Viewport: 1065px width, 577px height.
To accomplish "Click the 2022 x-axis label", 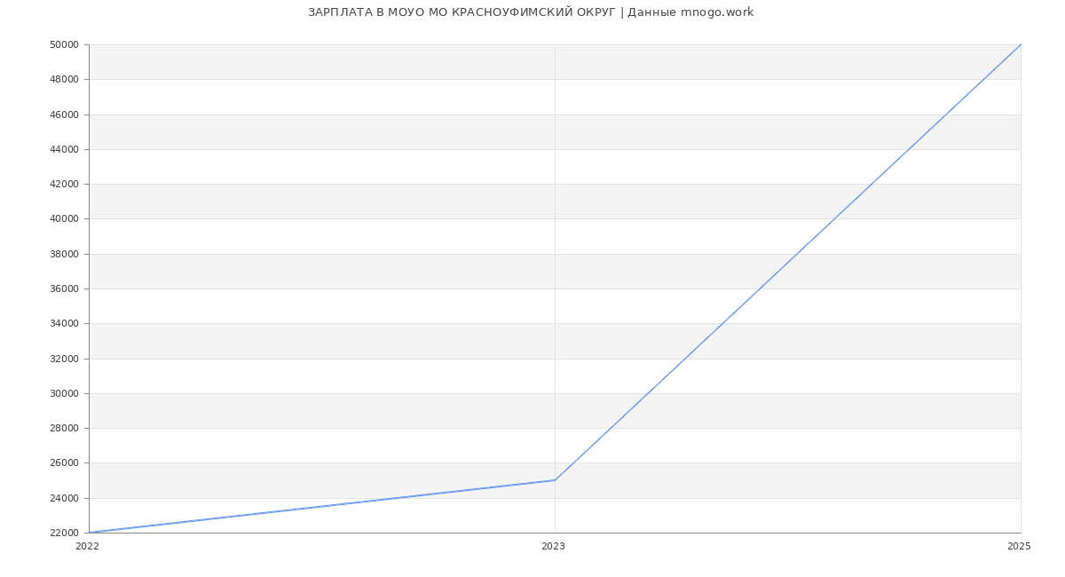I will [x=88, y=547].
